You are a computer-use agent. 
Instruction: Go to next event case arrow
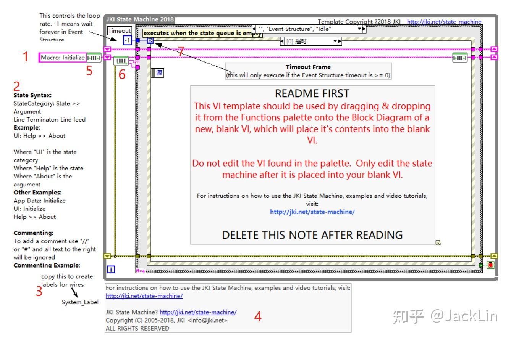(340, 41)
